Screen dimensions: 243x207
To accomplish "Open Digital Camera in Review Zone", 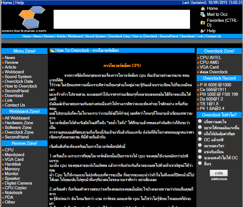I will [18, 183].
